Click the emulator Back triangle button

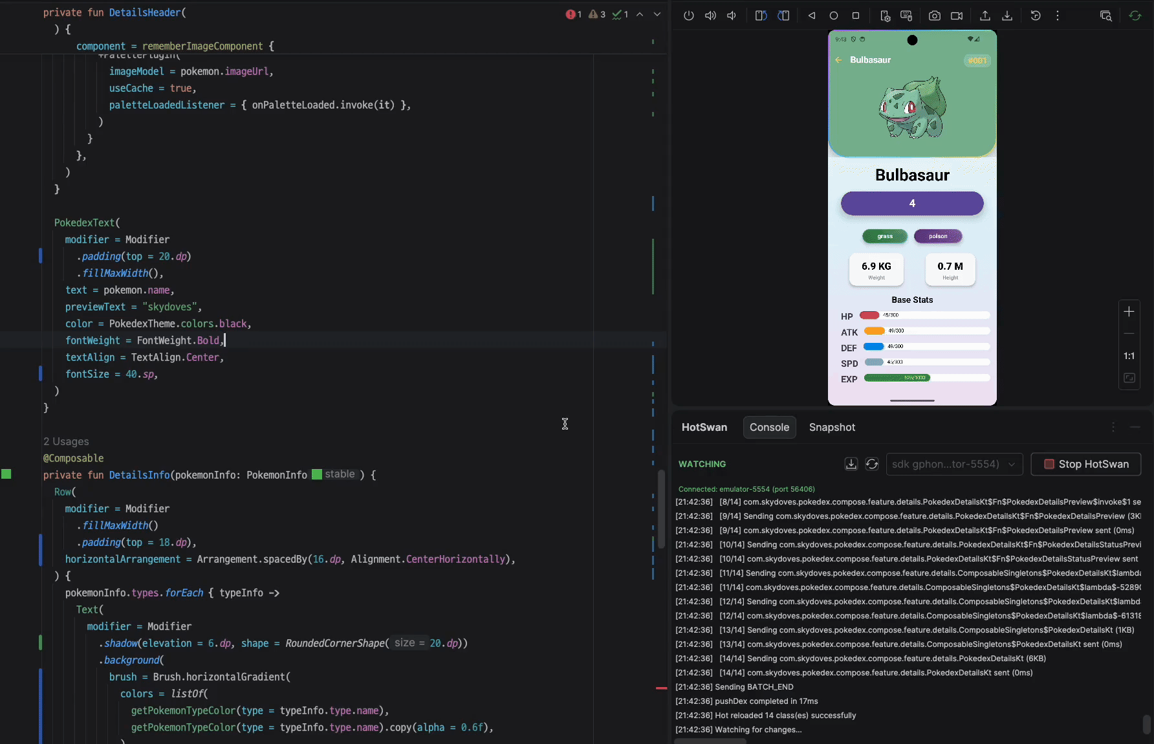click(x=811, y=16)
